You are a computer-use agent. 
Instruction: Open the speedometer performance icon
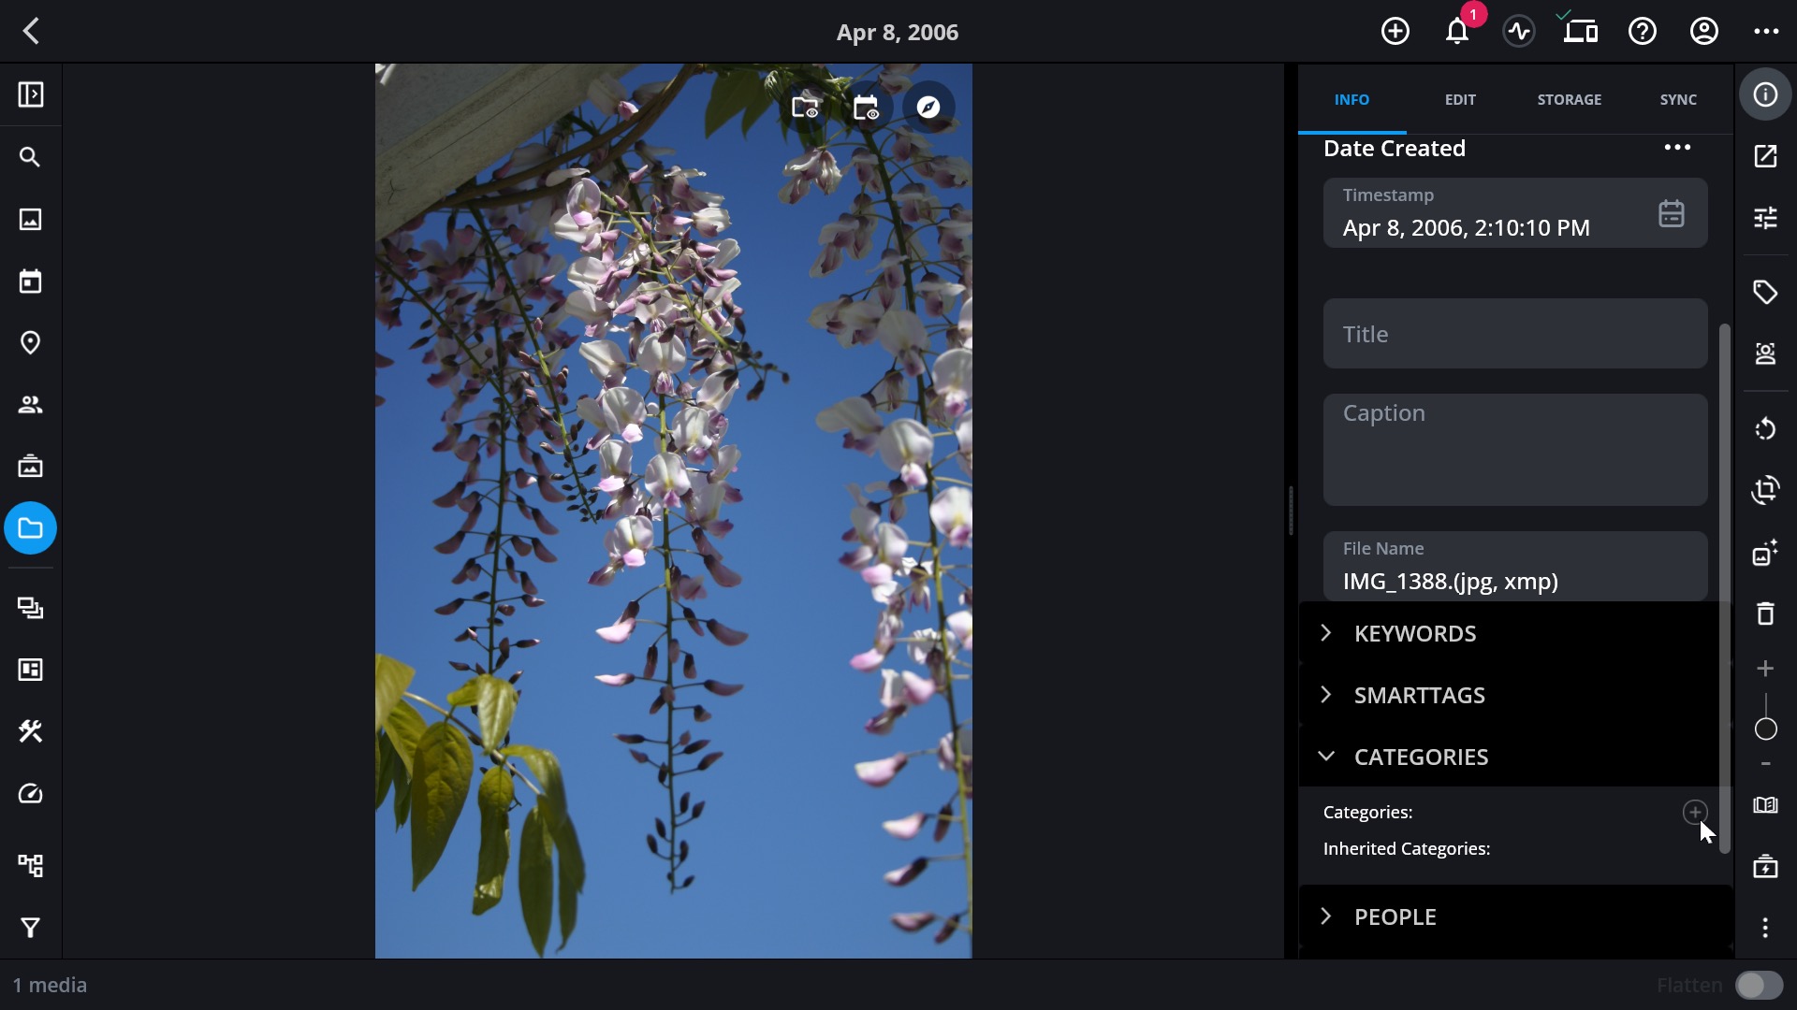pos(31,794)
